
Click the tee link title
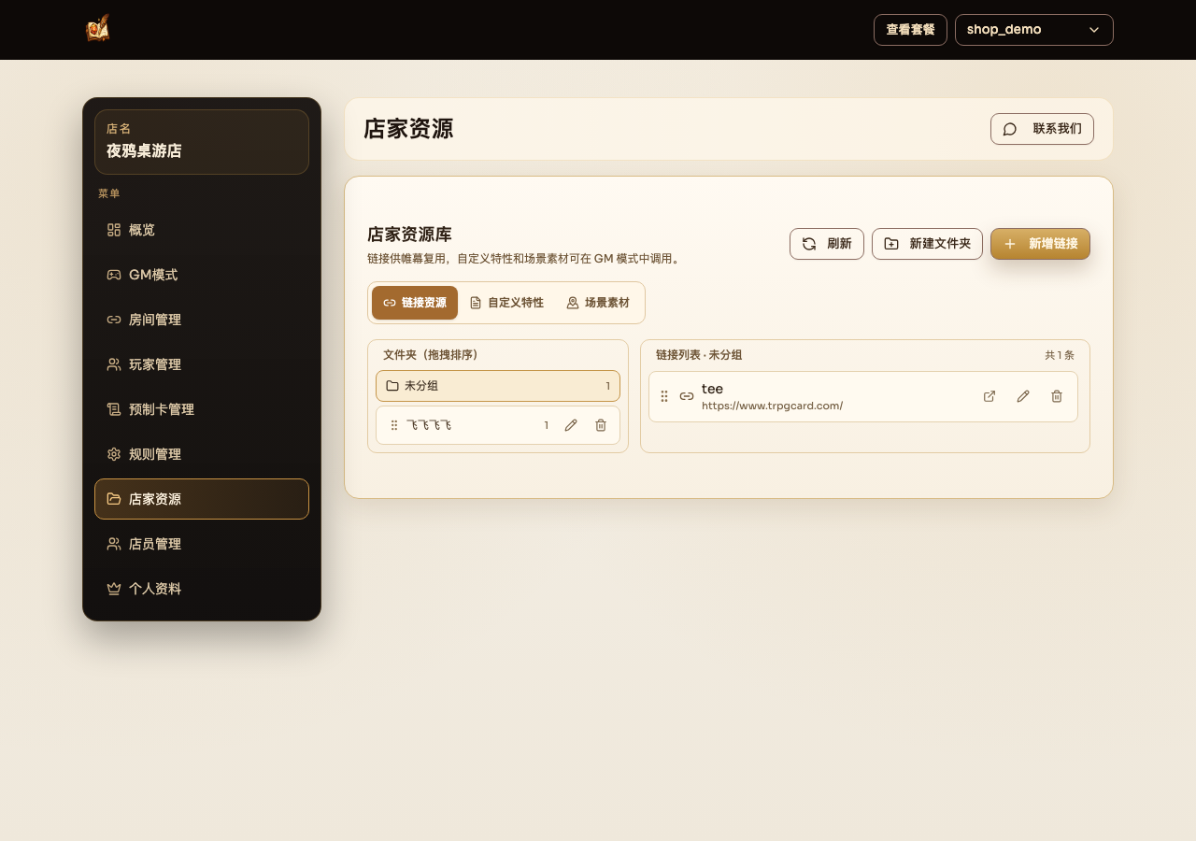[x=712, y=389]
